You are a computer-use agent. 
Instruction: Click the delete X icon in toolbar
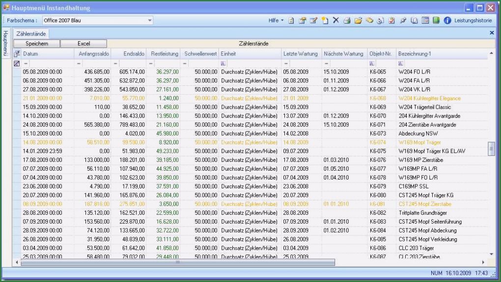336,21
